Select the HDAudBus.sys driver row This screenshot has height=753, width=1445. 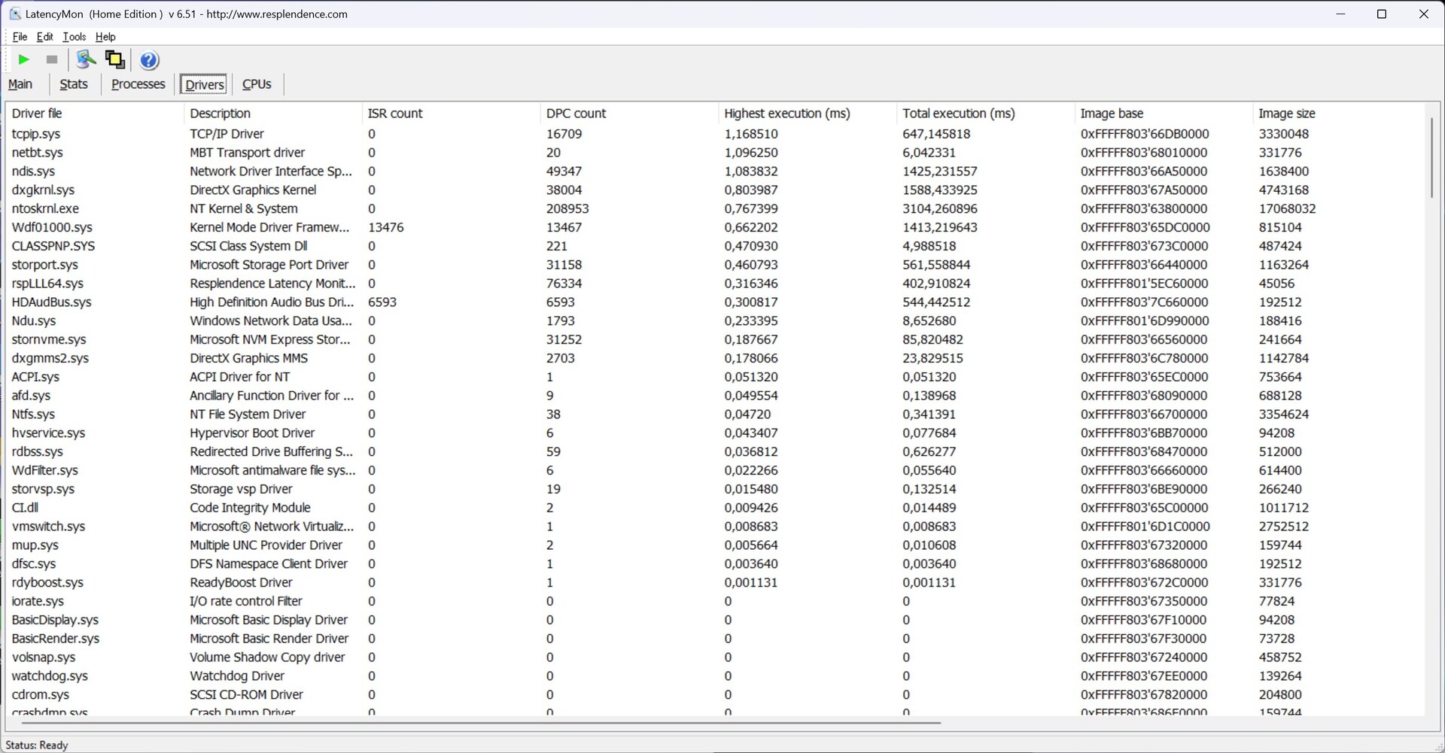click(51, 302)
